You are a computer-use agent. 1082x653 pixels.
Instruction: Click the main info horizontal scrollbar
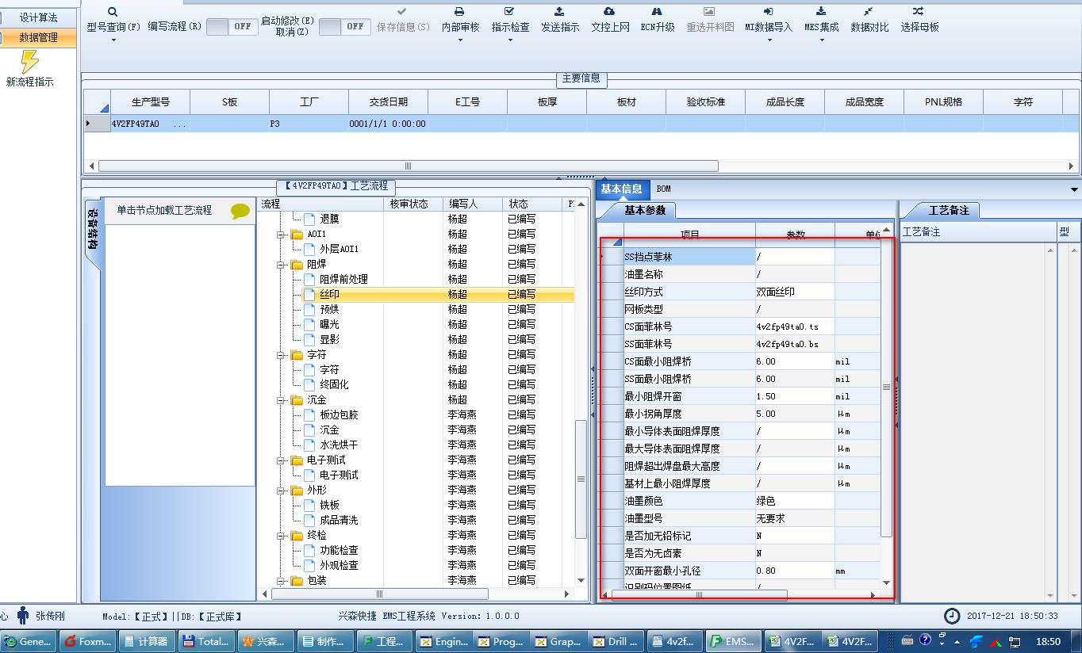tap(408, 166)
